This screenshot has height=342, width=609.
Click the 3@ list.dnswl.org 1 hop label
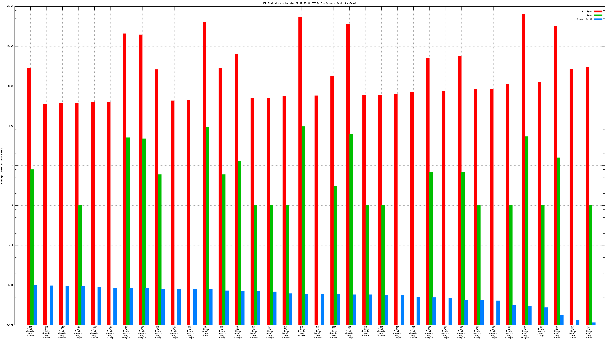click(x=206, y=331)
